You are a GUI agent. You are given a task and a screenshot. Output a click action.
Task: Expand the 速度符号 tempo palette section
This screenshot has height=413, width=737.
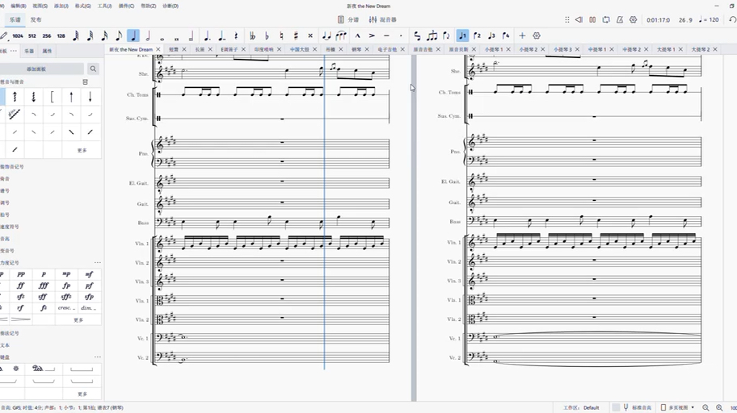tap(8, 227)
